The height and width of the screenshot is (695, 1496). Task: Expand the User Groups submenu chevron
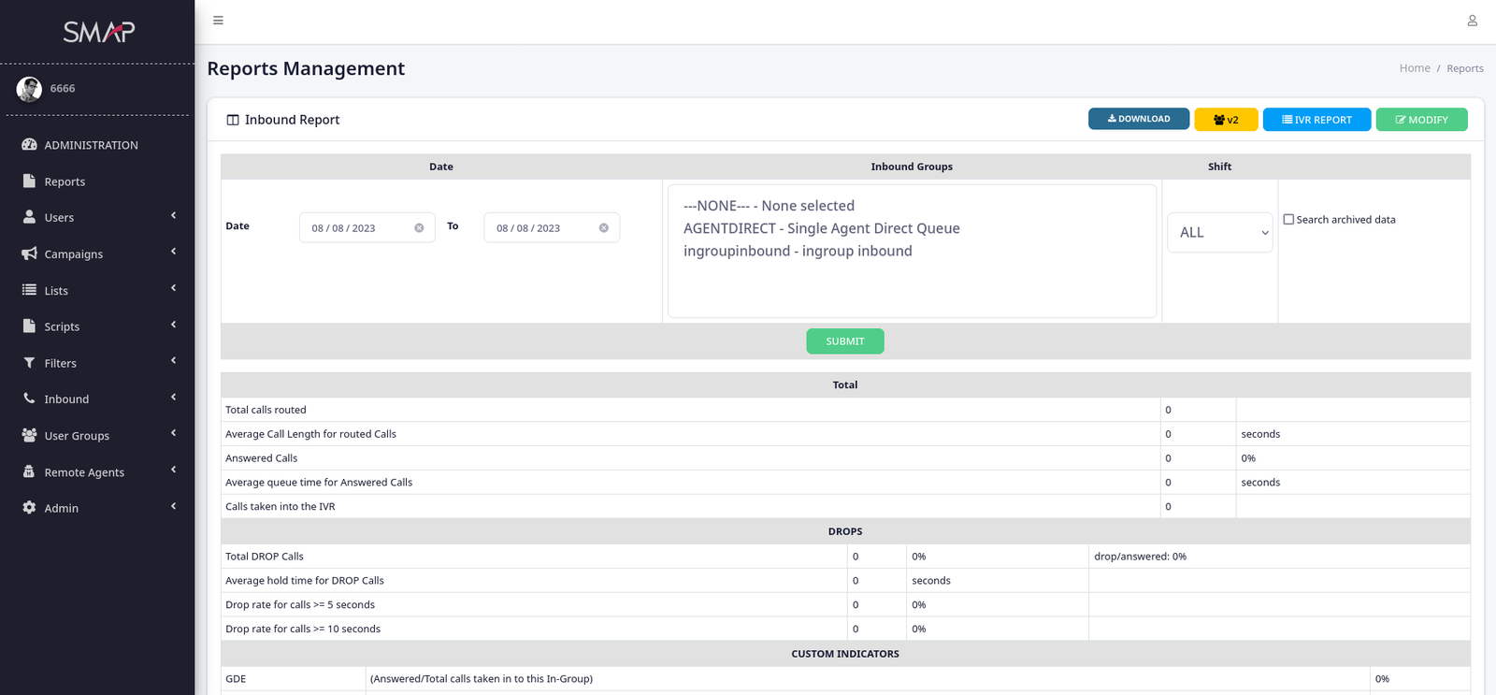pos(174,433)
